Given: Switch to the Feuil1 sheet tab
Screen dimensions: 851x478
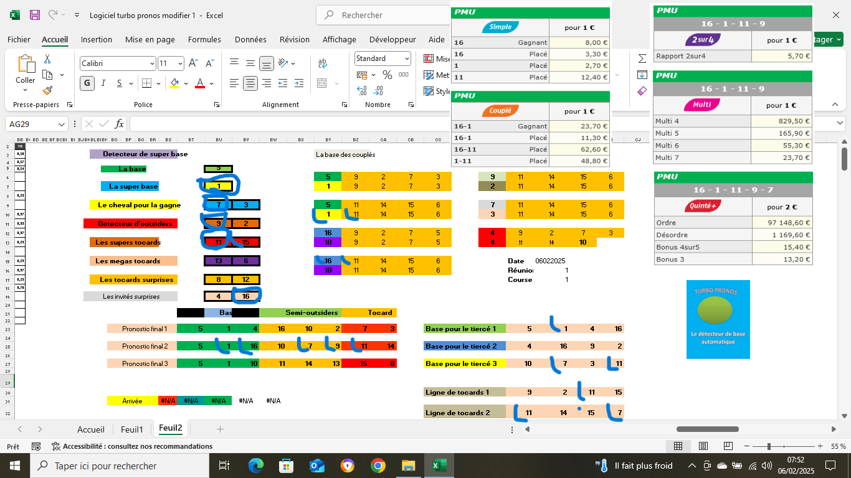Looking at the screenshot, I should (x=132, y=429).
